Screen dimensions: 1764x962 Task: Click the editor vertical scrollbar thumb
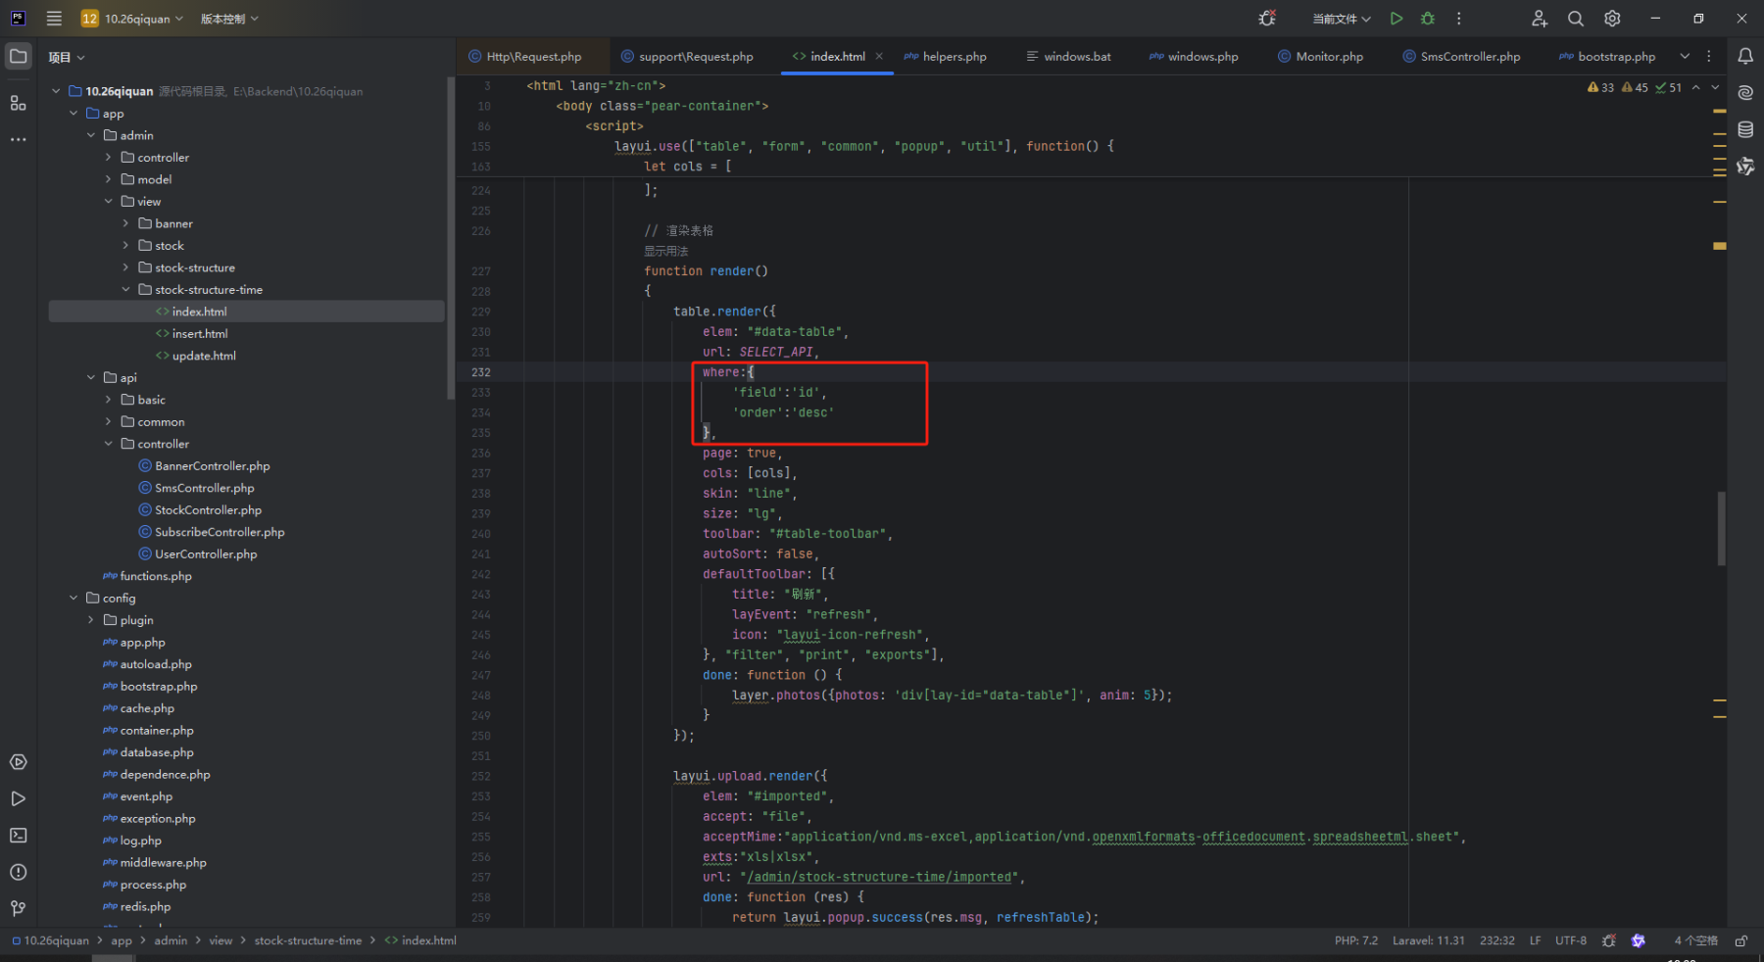[x=1721, y=529]
